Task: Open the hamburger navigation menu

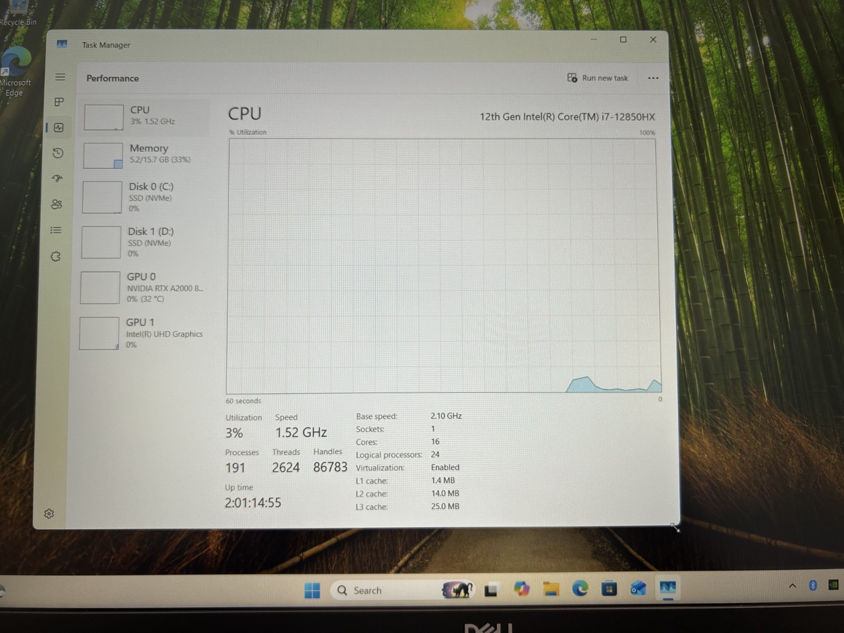Action: 60,77
